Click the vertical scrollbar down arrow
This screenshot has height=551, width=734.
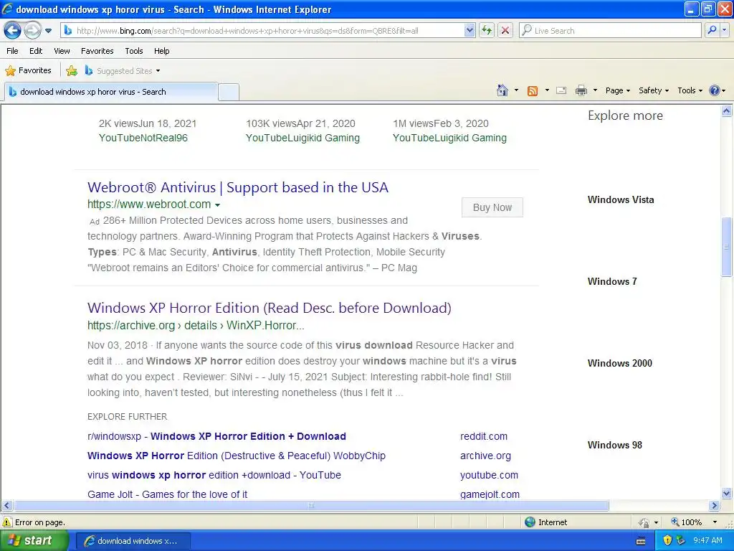point(727,493)
